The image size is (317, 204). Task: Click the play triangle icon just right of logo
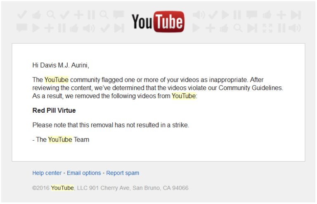point(196,28)
